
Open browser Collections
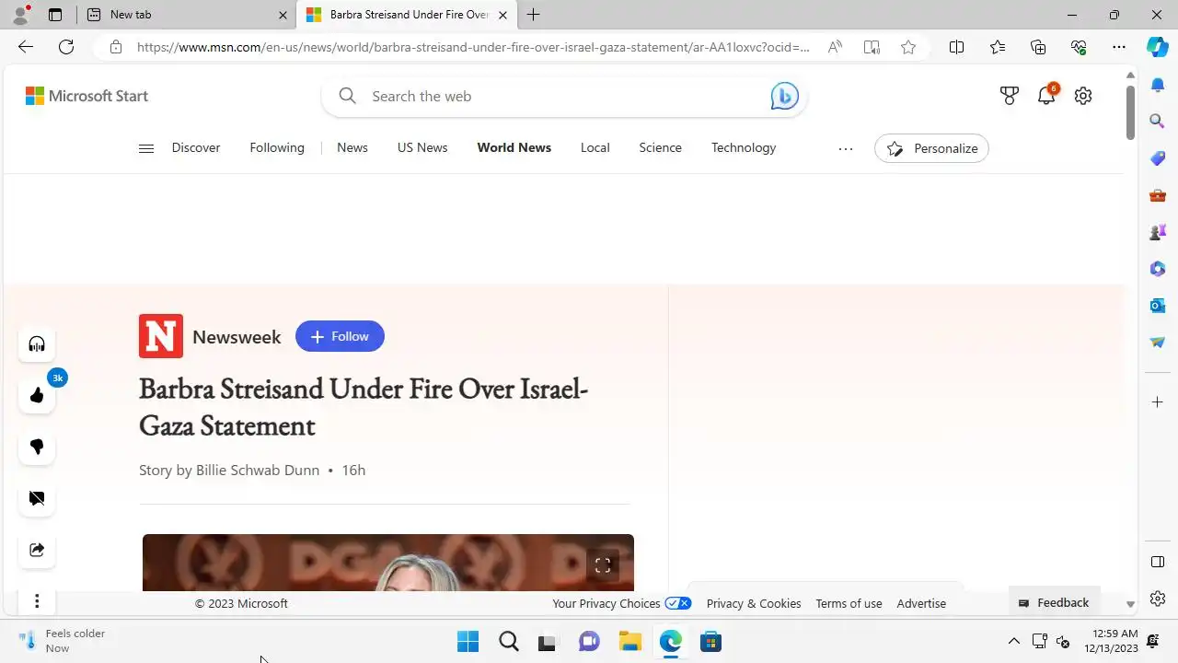tap(1038, 47)
